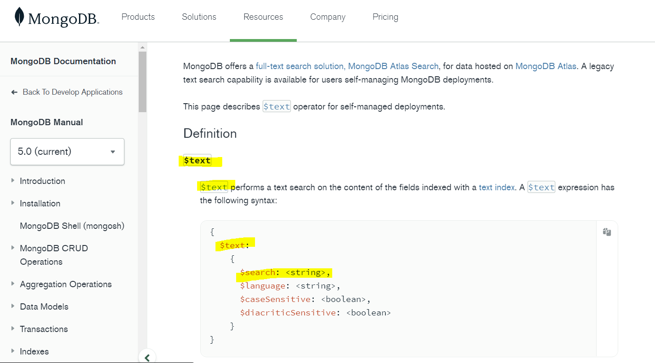The image size is (655, 363).
Task: Click $caseSensitive: <boolean> code line
Action: pyautogui.click(x=306, y=299)
